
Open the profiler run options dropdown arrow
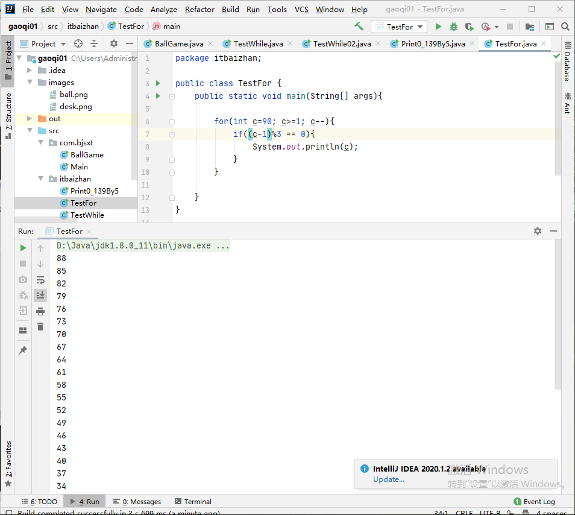[497, 27]
